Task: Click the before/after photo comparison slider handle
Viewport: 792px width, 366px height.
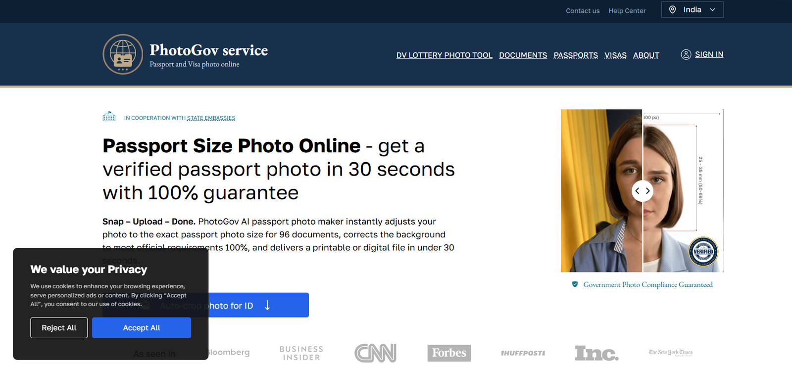Action: coord(643,191)
